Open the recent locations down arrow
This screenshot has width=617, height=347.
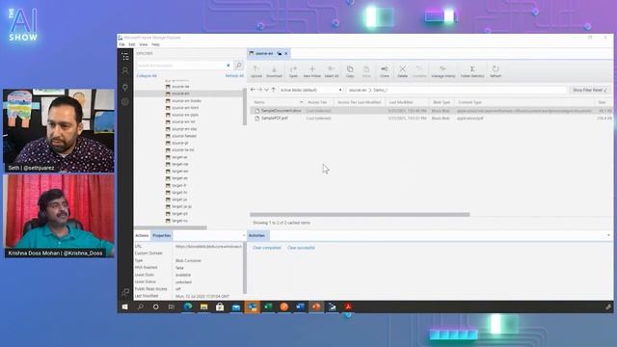[x=266, y=90]
